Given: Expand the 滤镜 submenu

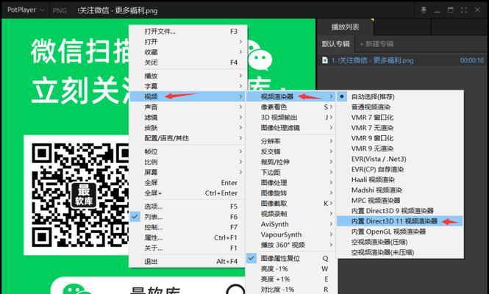Looking at the screenshot, I should [188, 117].
